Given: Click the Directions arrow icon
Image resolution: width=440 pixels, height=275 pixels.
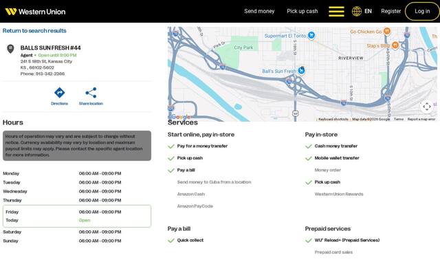Looking at the screenshot, I should click(60, 93).
